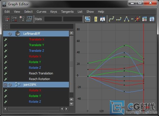The width and height of the screenshot is (159, 116).
Task: Select the Insert Keys tool
Action: 14,19
